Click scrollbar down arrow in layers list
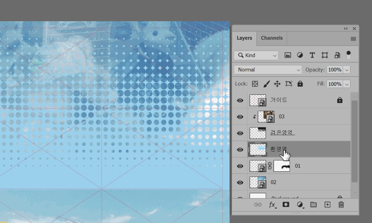 tap(355, 193)
